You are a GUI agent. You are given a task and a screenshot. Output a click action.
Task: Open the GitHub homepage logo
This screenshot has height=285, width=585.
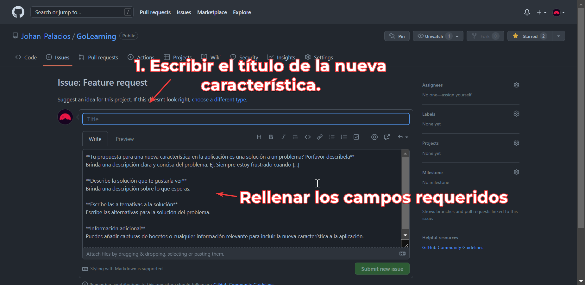pos(18,12)
